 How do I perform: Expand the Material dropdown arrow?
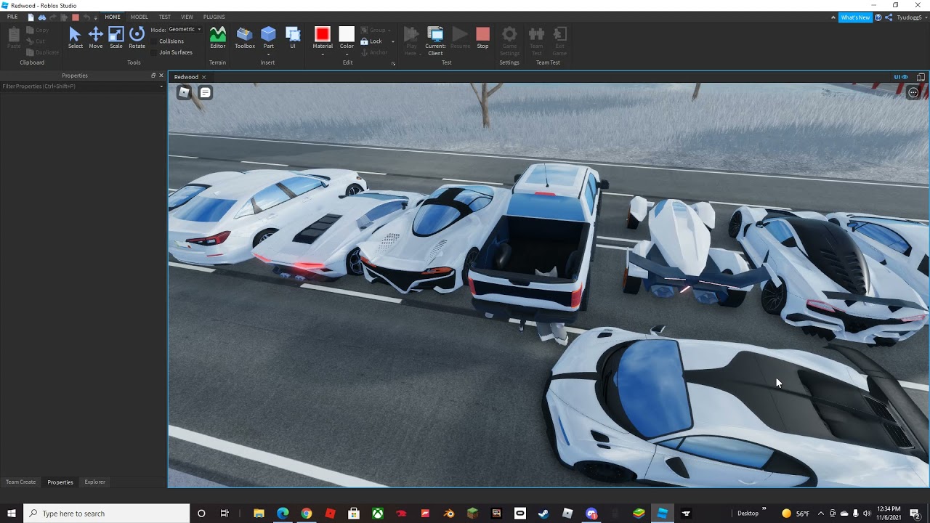323,54
